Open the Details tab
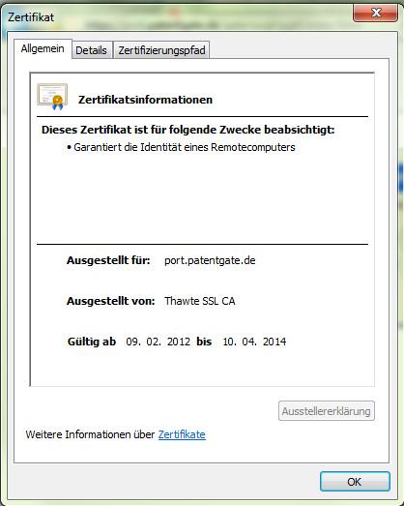 [92, 50]
